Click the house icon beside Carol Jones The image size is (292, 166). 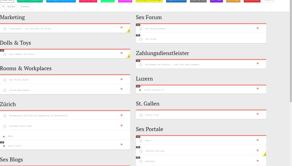[x=4, y=146]
